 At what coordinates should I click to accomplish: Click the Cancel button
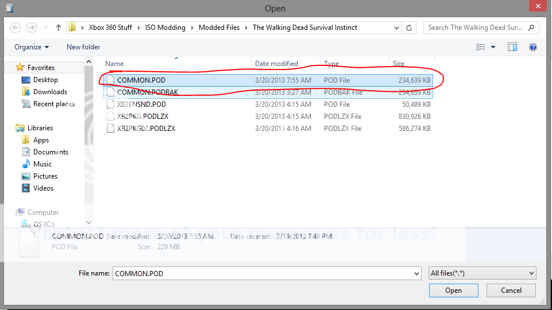tap(511, 290)
